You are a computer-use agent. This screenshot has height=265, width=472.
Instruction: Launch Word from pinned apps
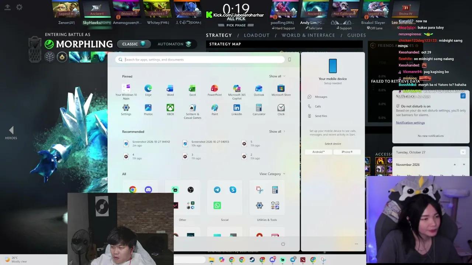[x=170, y=91]
